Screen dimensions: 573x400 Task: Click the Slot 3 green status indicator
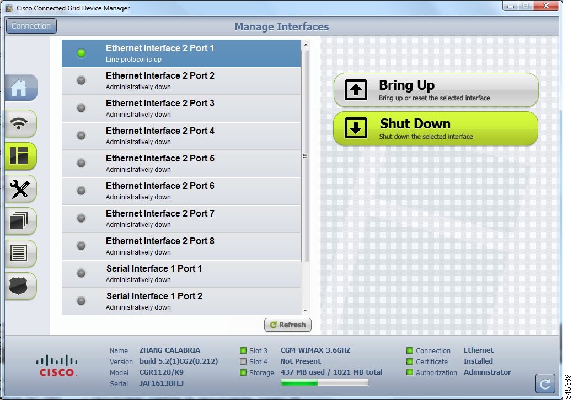pyautogui.click(x=243, y=350)
